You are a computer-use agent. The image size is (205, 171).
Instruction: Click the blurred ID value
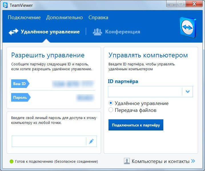pyautogui.click(x=73, y=84)
